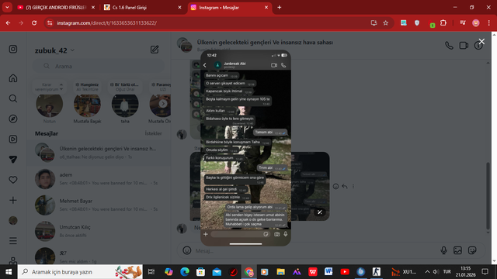Open the conversation with Umutcan Kılıç
Viewport: 497px width, 279px height.
coord(99,231)
